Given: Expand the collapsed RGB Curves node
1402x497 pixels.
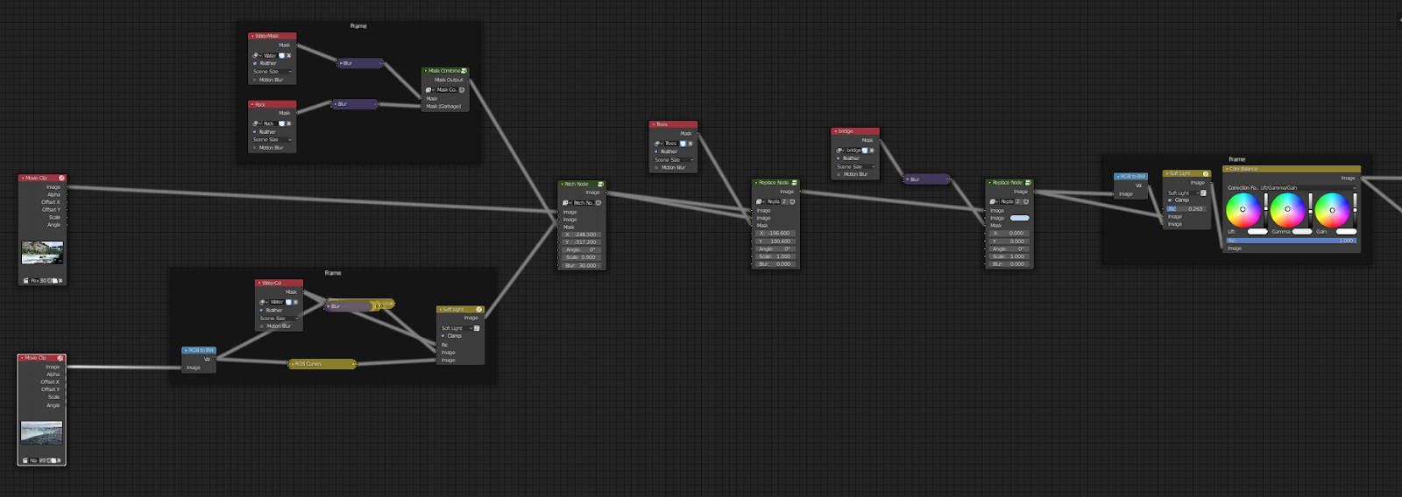Looking at the screenshot, I should point(292,364).
